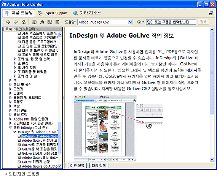Click the open book toolbar icon
The height and width of the screenshot is (182, 217).
(34, 22)
